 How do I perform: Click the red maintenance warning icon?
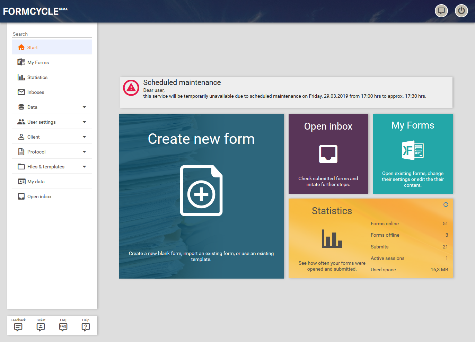[131, 88]
